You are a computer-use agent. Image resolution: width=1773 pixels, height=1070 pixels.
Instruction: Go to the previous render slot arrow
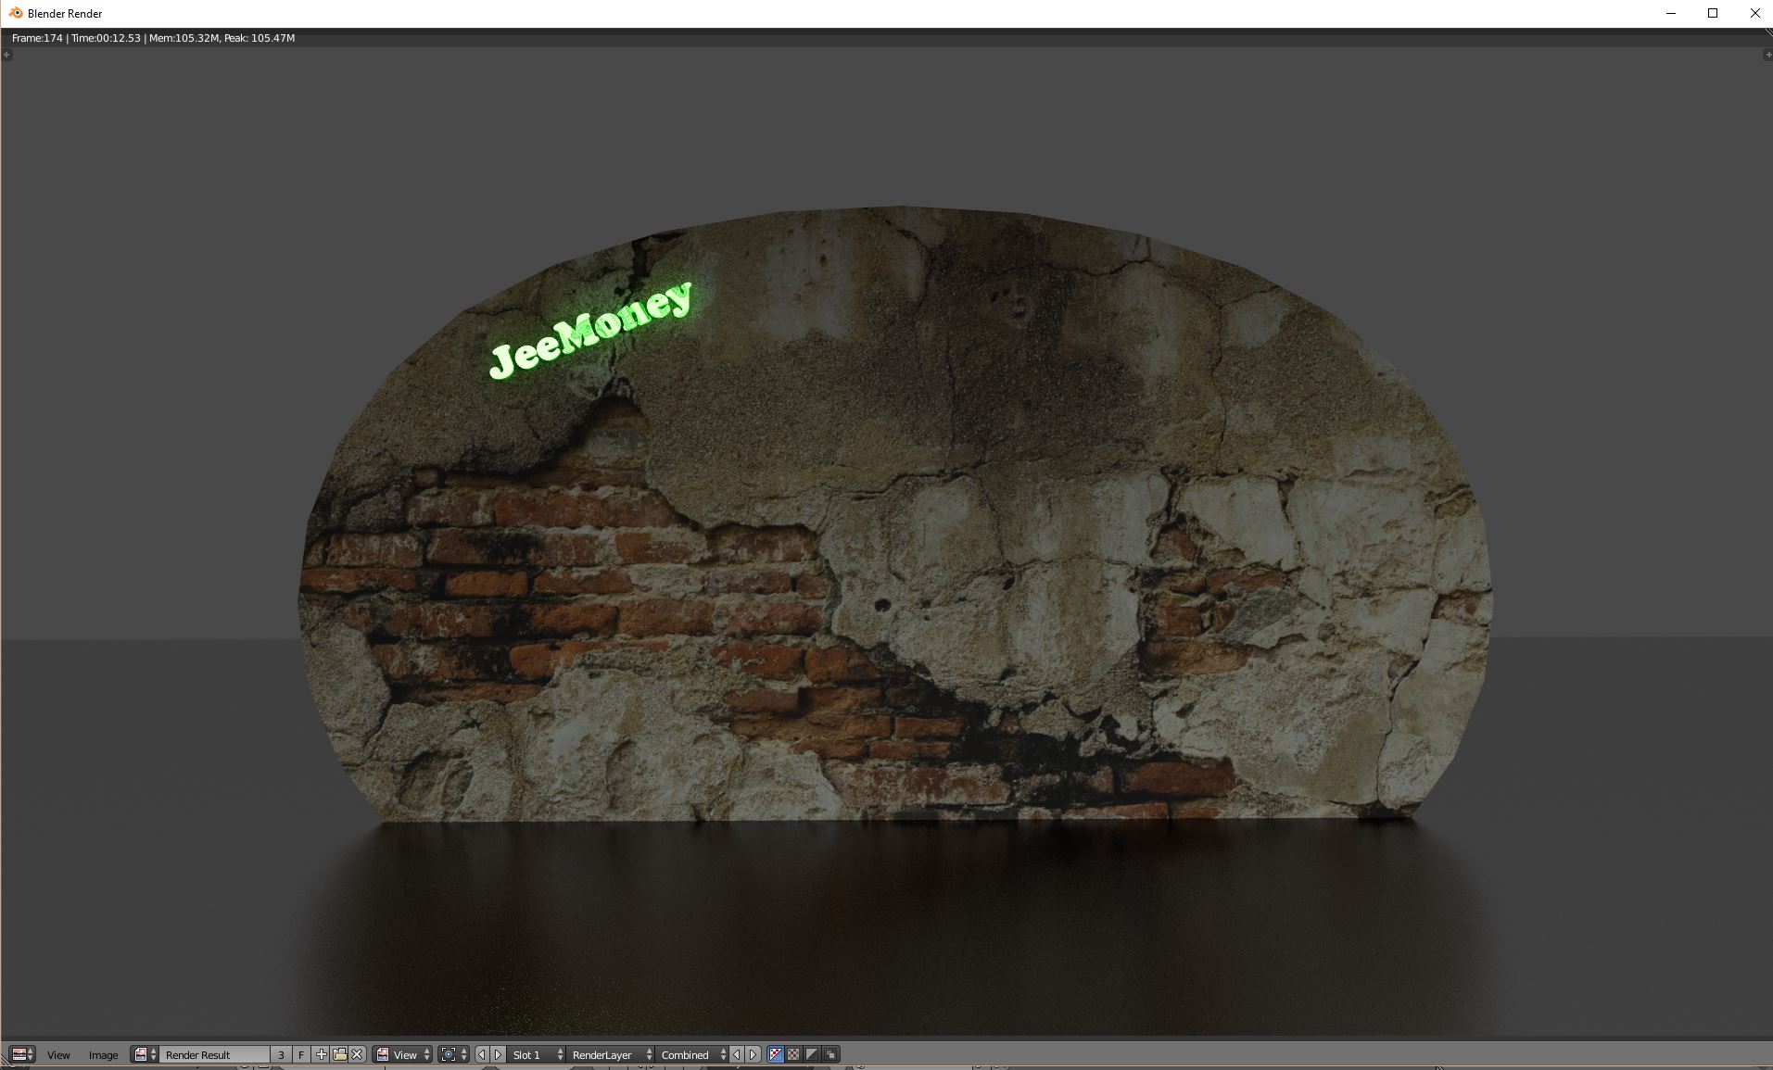click(482, 1054)
